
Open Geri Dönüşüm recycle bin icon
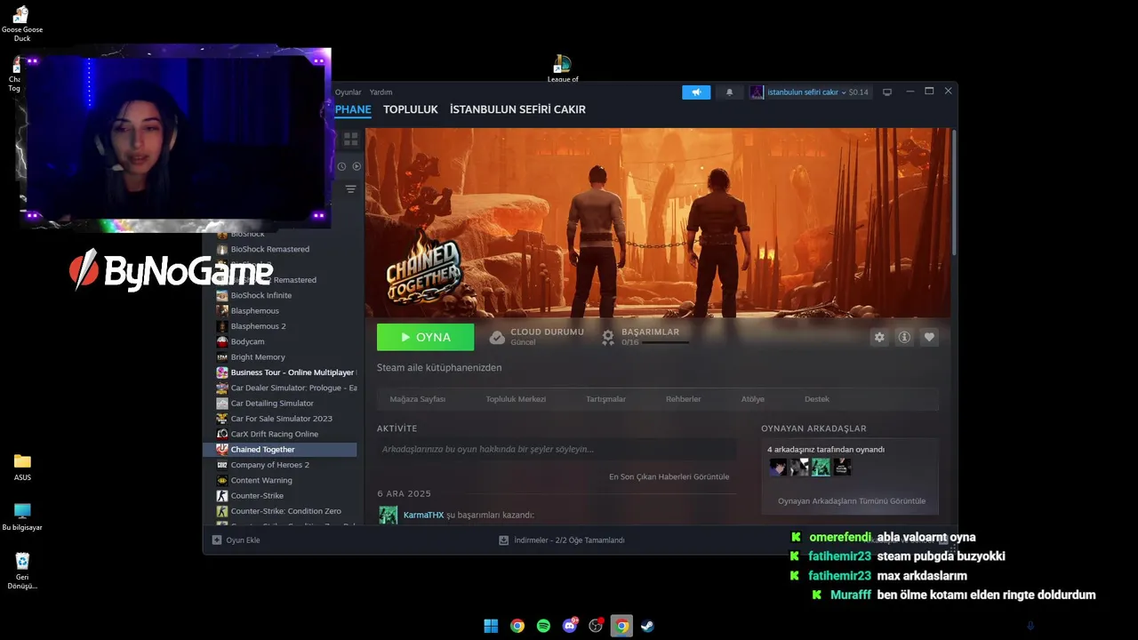[22, 571]
